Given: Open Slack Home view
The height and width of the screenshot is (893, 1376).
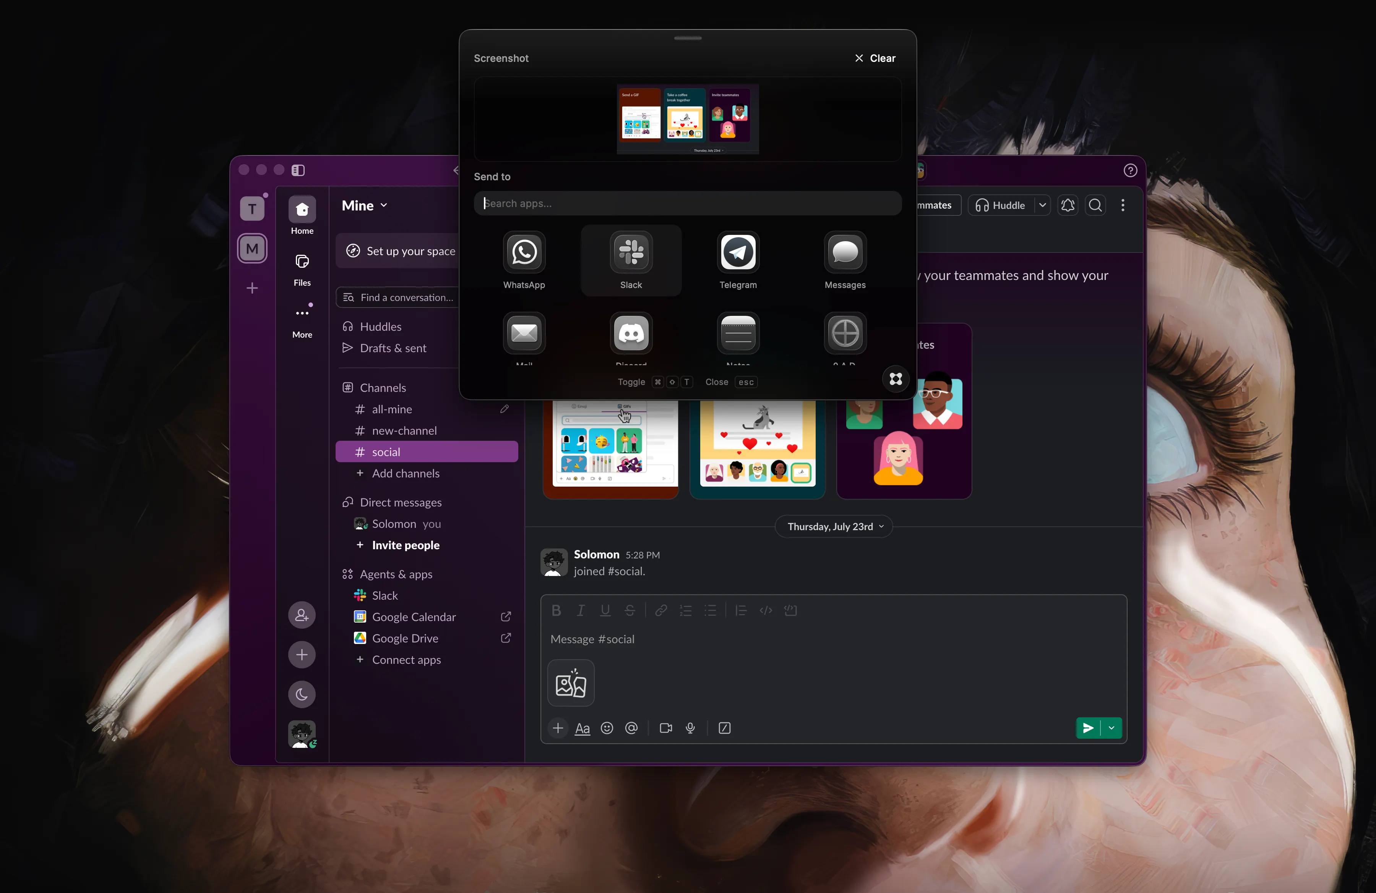Looking at the screenshot, I should pyautogui.click(x=302, y=215).
